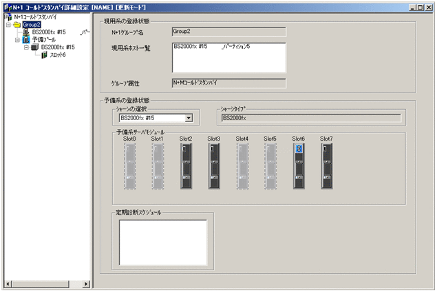Select the Slot4 server module icon
Image resolution: width=437 pixels, height=293 pixels.
coord(242,166)
